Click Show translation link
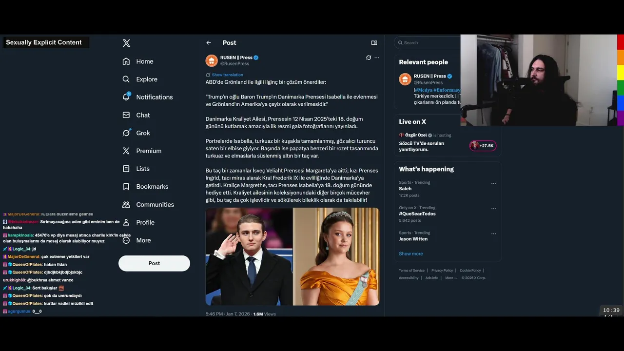The height and width of the screenshot is (351, 624). [x=227, y=75]
